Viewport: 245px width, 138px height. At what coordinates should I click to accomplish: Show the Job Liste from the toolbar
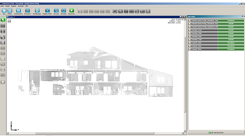[x=56, y=11]
